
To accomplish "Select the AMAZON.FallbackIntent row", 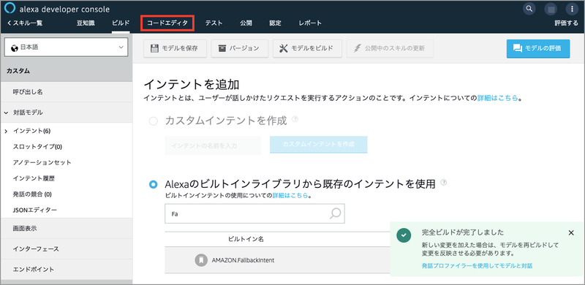I will (x=277, y=260).
